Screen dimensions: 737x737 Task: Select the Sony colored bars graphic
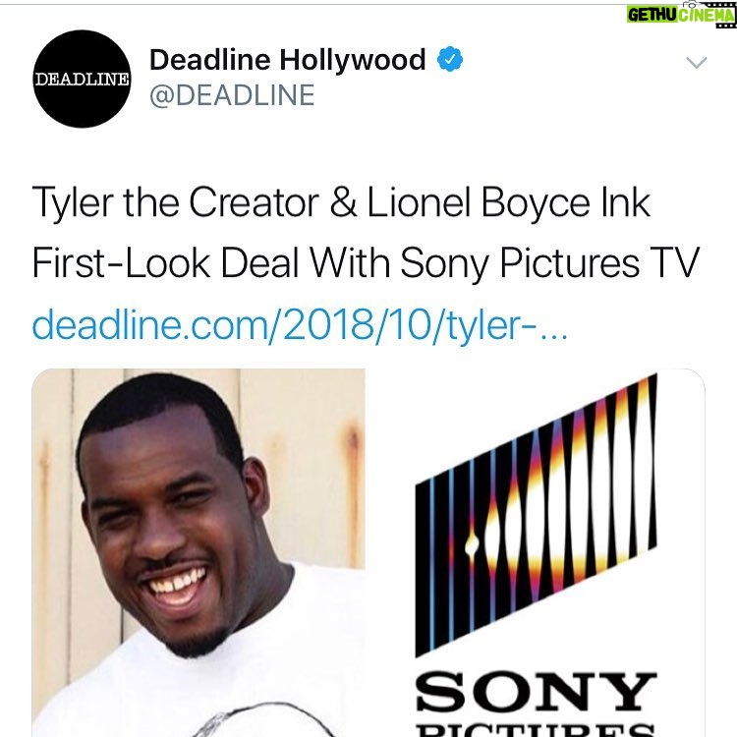(536, 515)
